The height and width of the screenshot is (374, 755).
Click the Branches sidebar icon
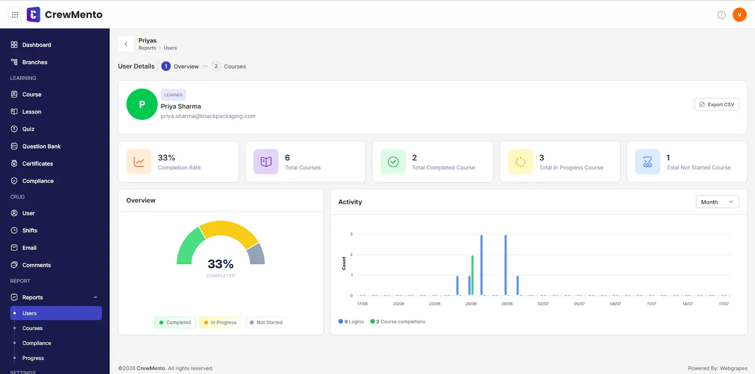(14, 62)
